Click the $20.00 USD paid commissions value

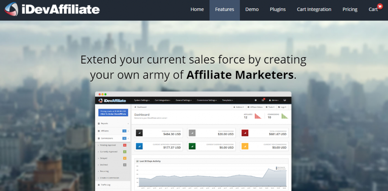tap(226, 134)
